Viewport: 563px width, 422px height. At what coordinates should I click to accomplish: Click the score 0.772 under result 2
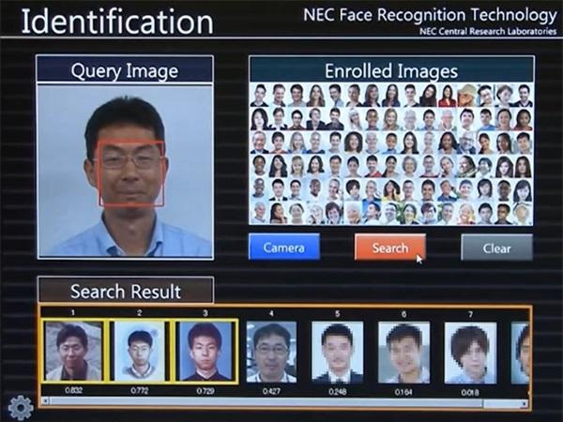pos(140,390)
